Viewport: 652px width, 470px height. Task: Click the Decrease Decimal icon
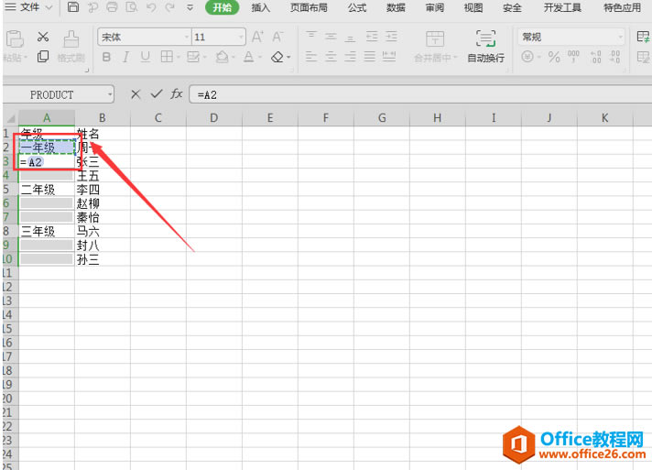click(x=615, y=57)
